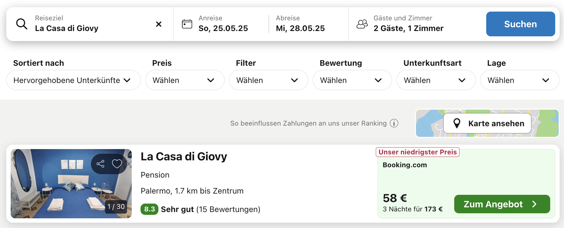
Task: Clear the destination with the X icon
Action: click(159, 24)
